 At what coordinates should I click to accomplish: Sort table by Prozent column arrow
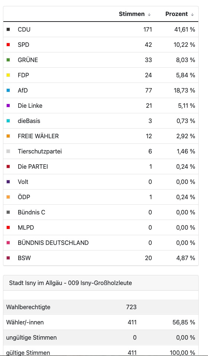tap(192, 14)
